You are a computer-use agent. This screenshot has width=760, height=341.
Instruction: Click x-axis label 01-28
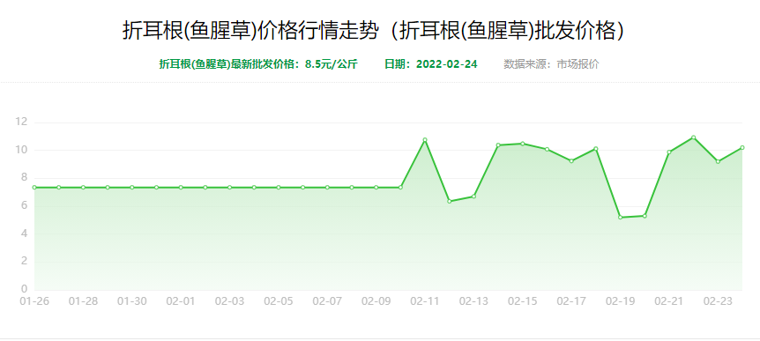[83, 301]
